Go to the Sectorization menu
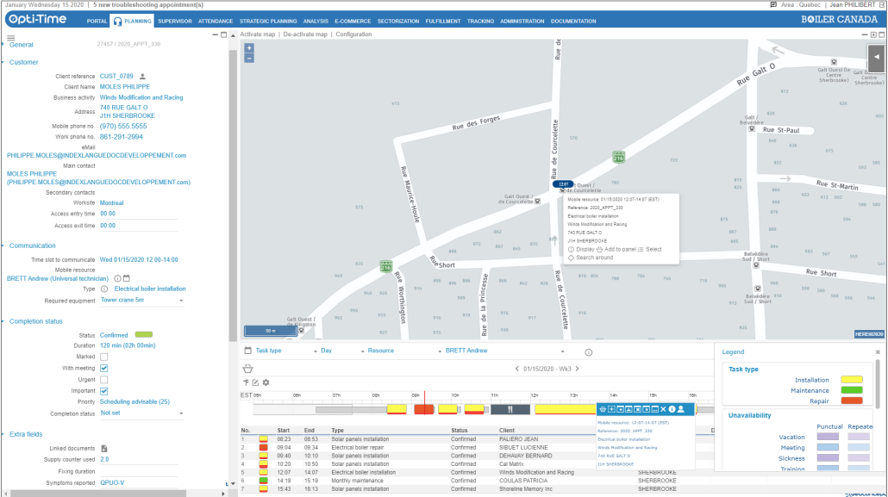This screenshot has width=888, height=497. tap(398, 22)
